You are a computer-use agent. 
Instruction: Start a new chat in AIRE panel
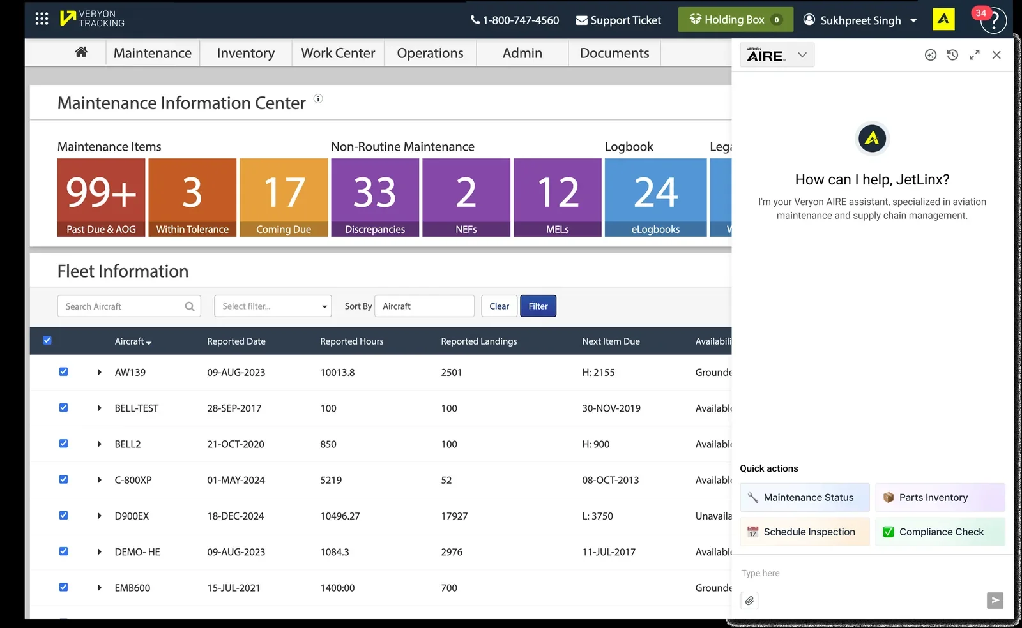point(931,55)
